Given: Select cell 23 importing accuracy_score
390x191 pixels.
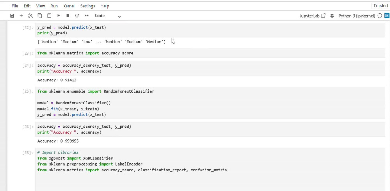Looking at the screenshot, I should click(210, 53).
